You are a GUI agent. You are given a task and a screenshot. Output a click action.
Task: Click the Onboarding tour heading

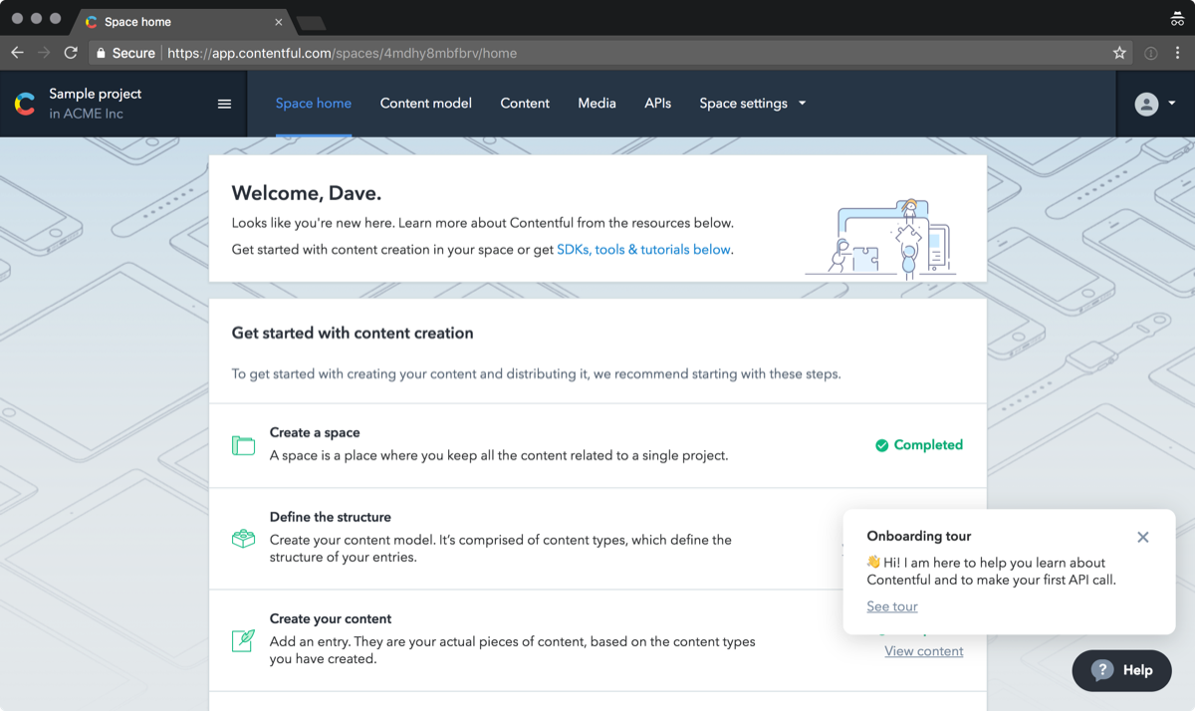[x=919, y=537]
